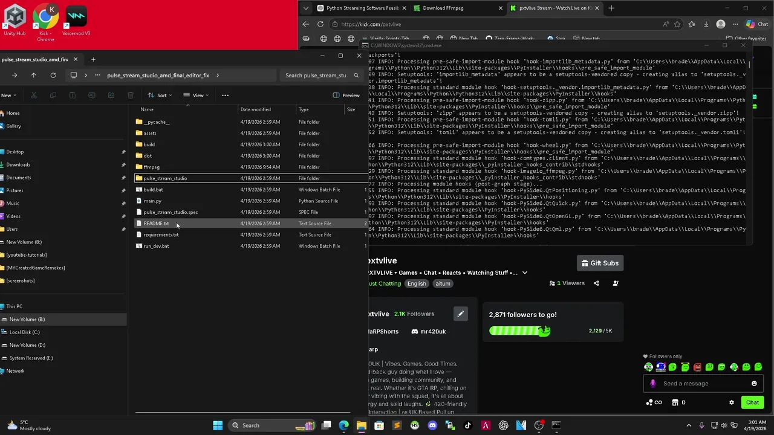Image resolution: width=774 pixels, height=435 pixels.
Task: Toggle the Preview pane in Explorer
Action: coord(346,95)
